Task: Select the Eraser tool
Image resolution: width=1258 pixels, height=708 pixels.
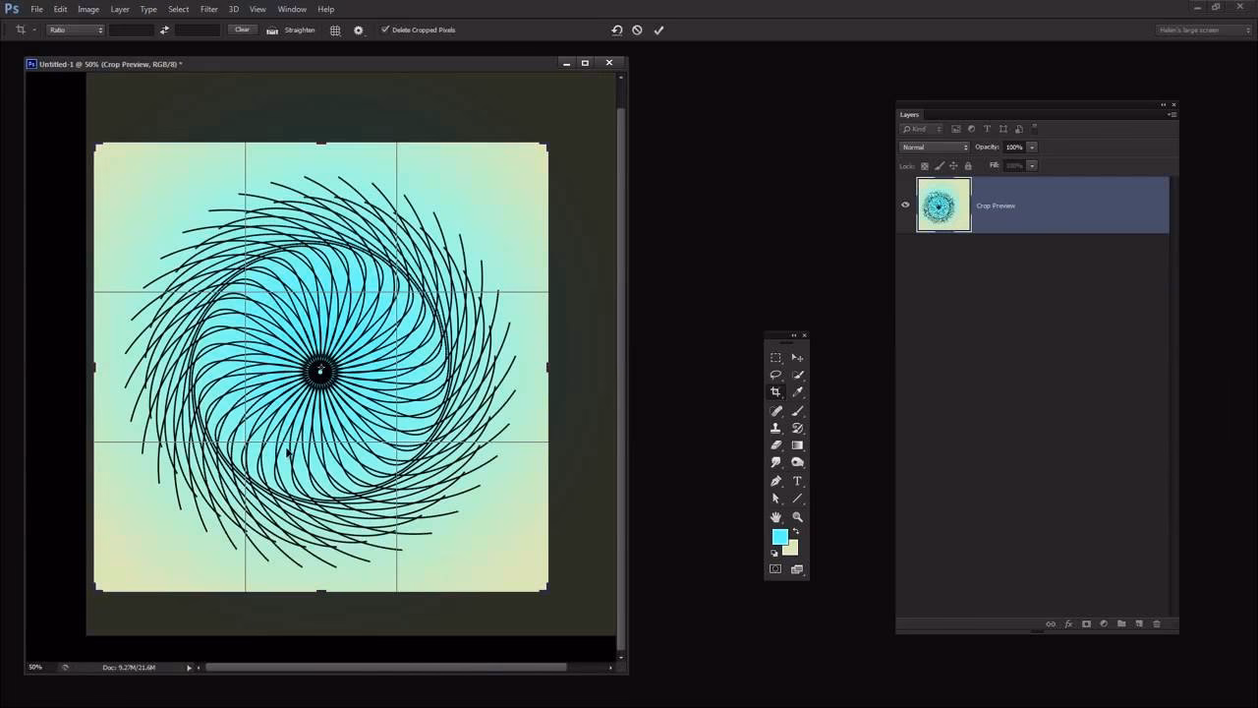Action: [775, 444]
